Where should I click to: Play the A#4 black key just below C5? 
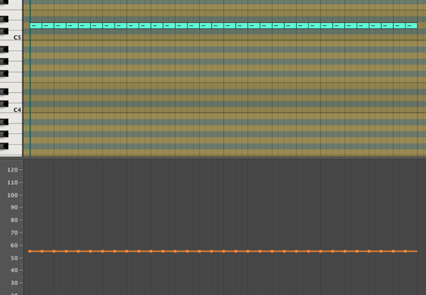point(5,49)
